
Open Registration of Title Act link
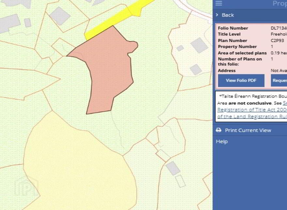(x=252, y=110)
